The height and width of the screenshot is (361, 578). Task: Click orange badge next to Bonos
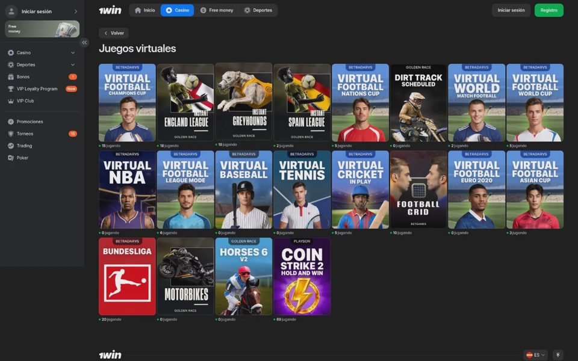[73, 77]
